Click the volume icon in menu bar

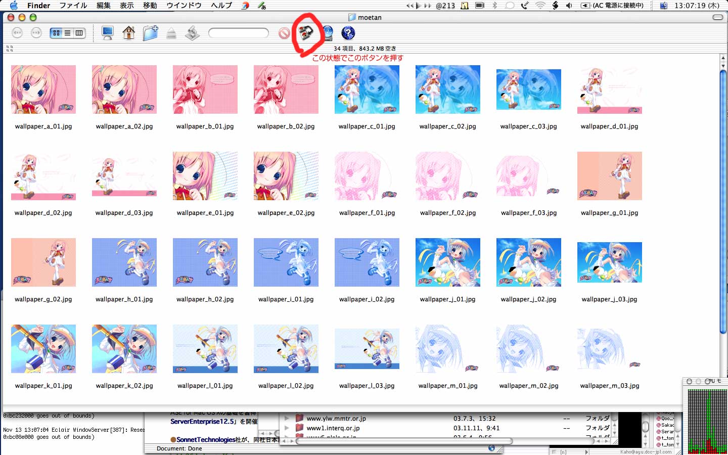[x=569, y=6]
